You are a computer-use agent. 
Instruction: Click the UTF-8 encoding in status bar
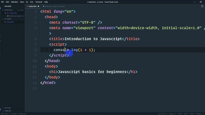tap(180, 114)
